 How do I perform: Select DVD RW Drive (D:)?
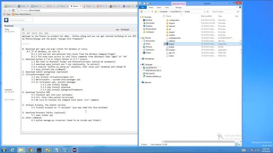click(152, 71)
